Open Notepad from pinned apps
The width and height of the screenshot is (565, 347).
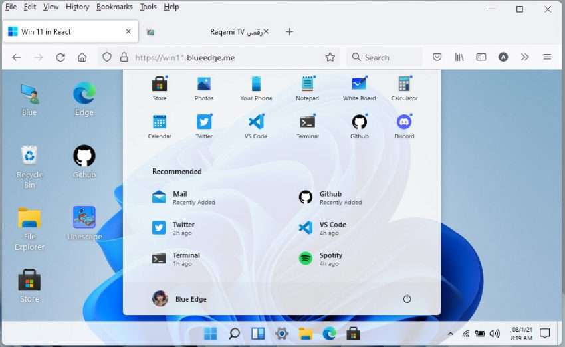point(307,88)
